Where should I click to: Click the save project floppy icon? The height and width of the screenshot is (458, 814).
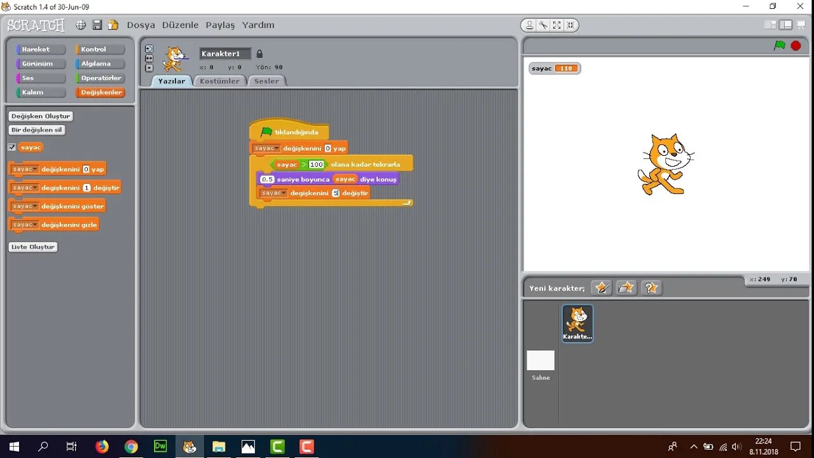point(97,25)
